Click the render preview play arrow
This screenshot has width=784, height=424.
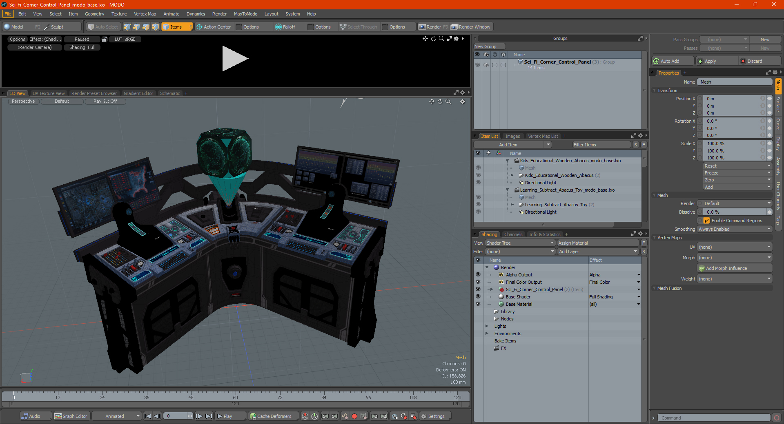pyautogui.click(x=235, y=59)
